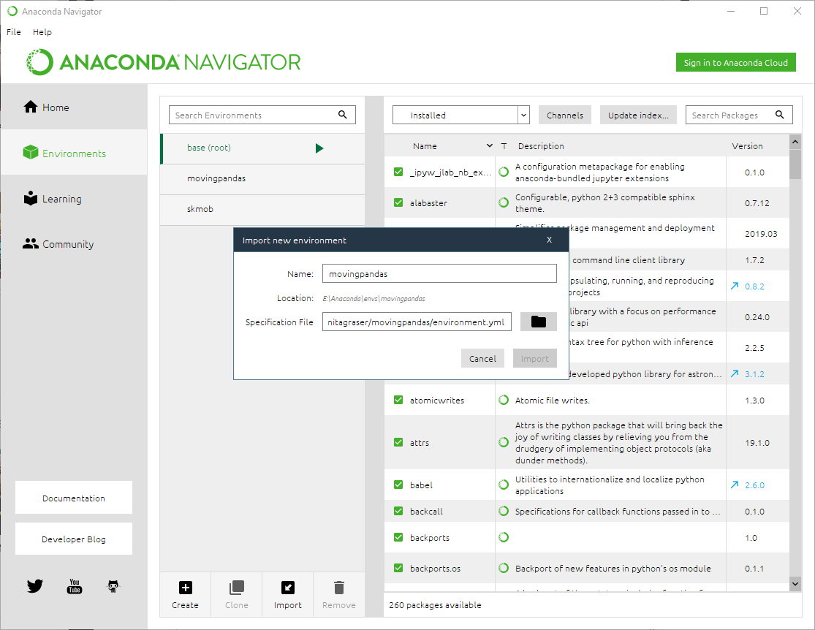This screenshot has width=815, height=630.
Task: Click the T type column header
Action: click(x=504, y=146)
